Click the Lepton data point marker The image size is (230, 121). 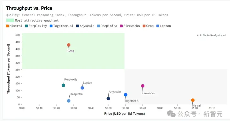pos(82,88)
